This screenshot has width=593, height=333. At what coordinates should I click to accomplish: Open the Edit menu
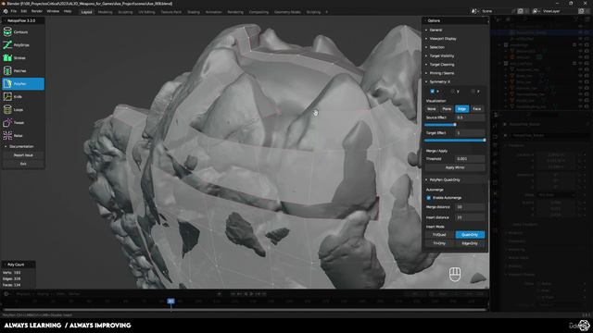[x=24, y=11]
